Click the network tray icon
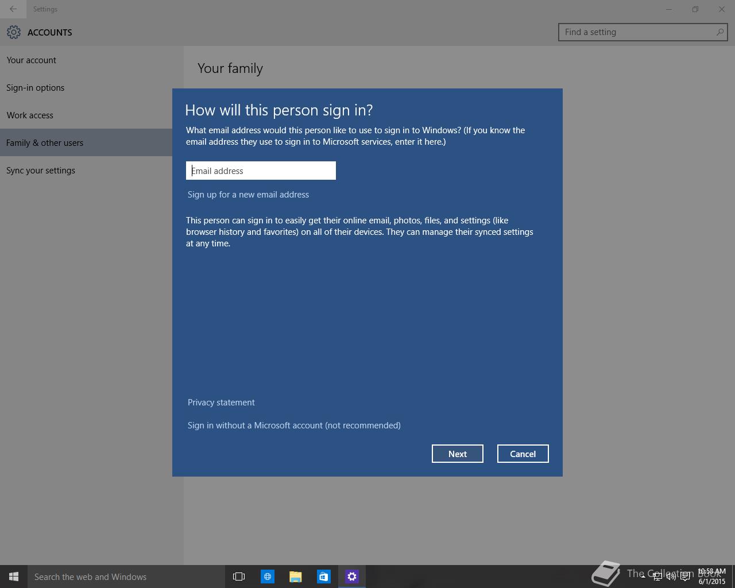Image resolution: width=735 pixels, height=588 pixels. point(657,577)
